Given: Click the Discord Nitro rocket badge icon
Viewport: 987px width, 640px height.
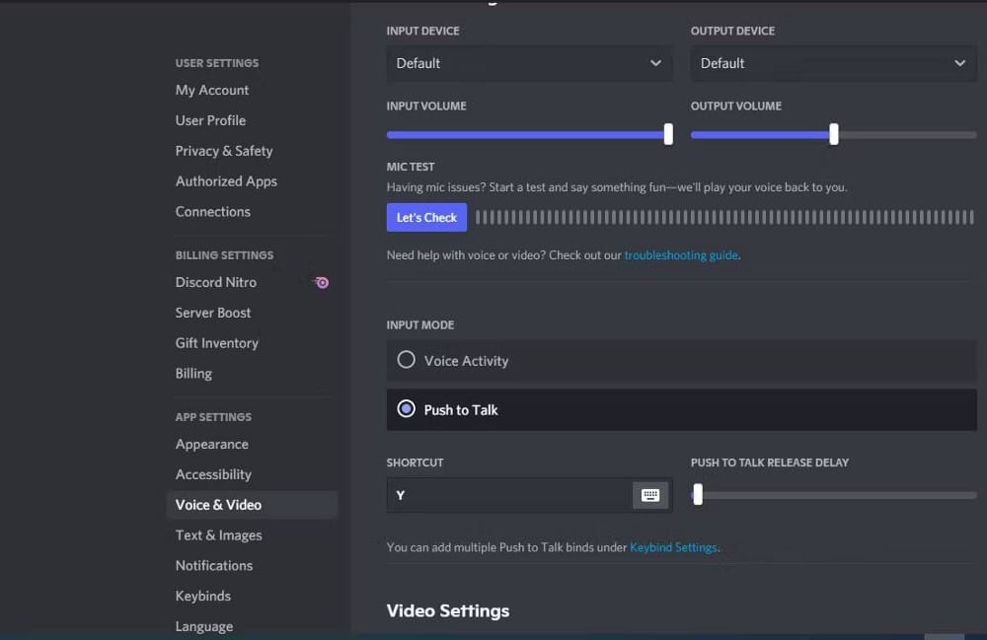Looking at the screenshot, I should coord(319,282).
